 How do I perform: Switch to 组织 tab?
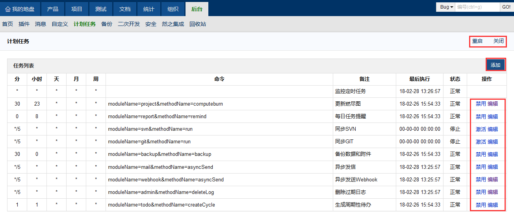click(x=173, y=9)
